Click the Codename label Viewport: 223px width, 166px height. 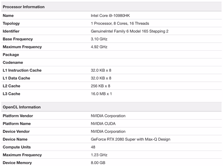click(x=13, y=62)
